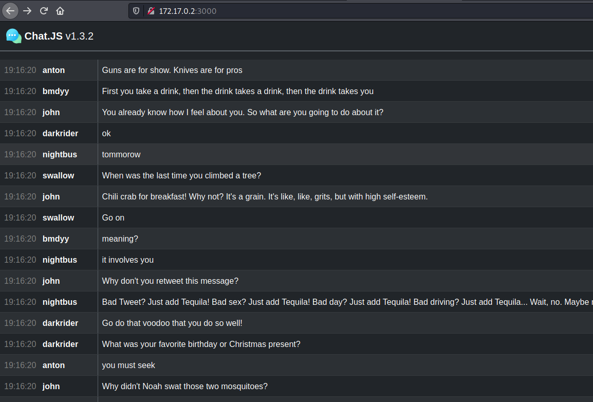
Task: Open the browser home page icon
Action: click(60, 11)
